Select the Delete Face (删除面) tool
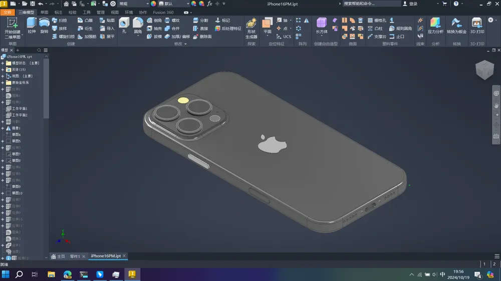Screen dimensions: 501x281 (202, 36)
